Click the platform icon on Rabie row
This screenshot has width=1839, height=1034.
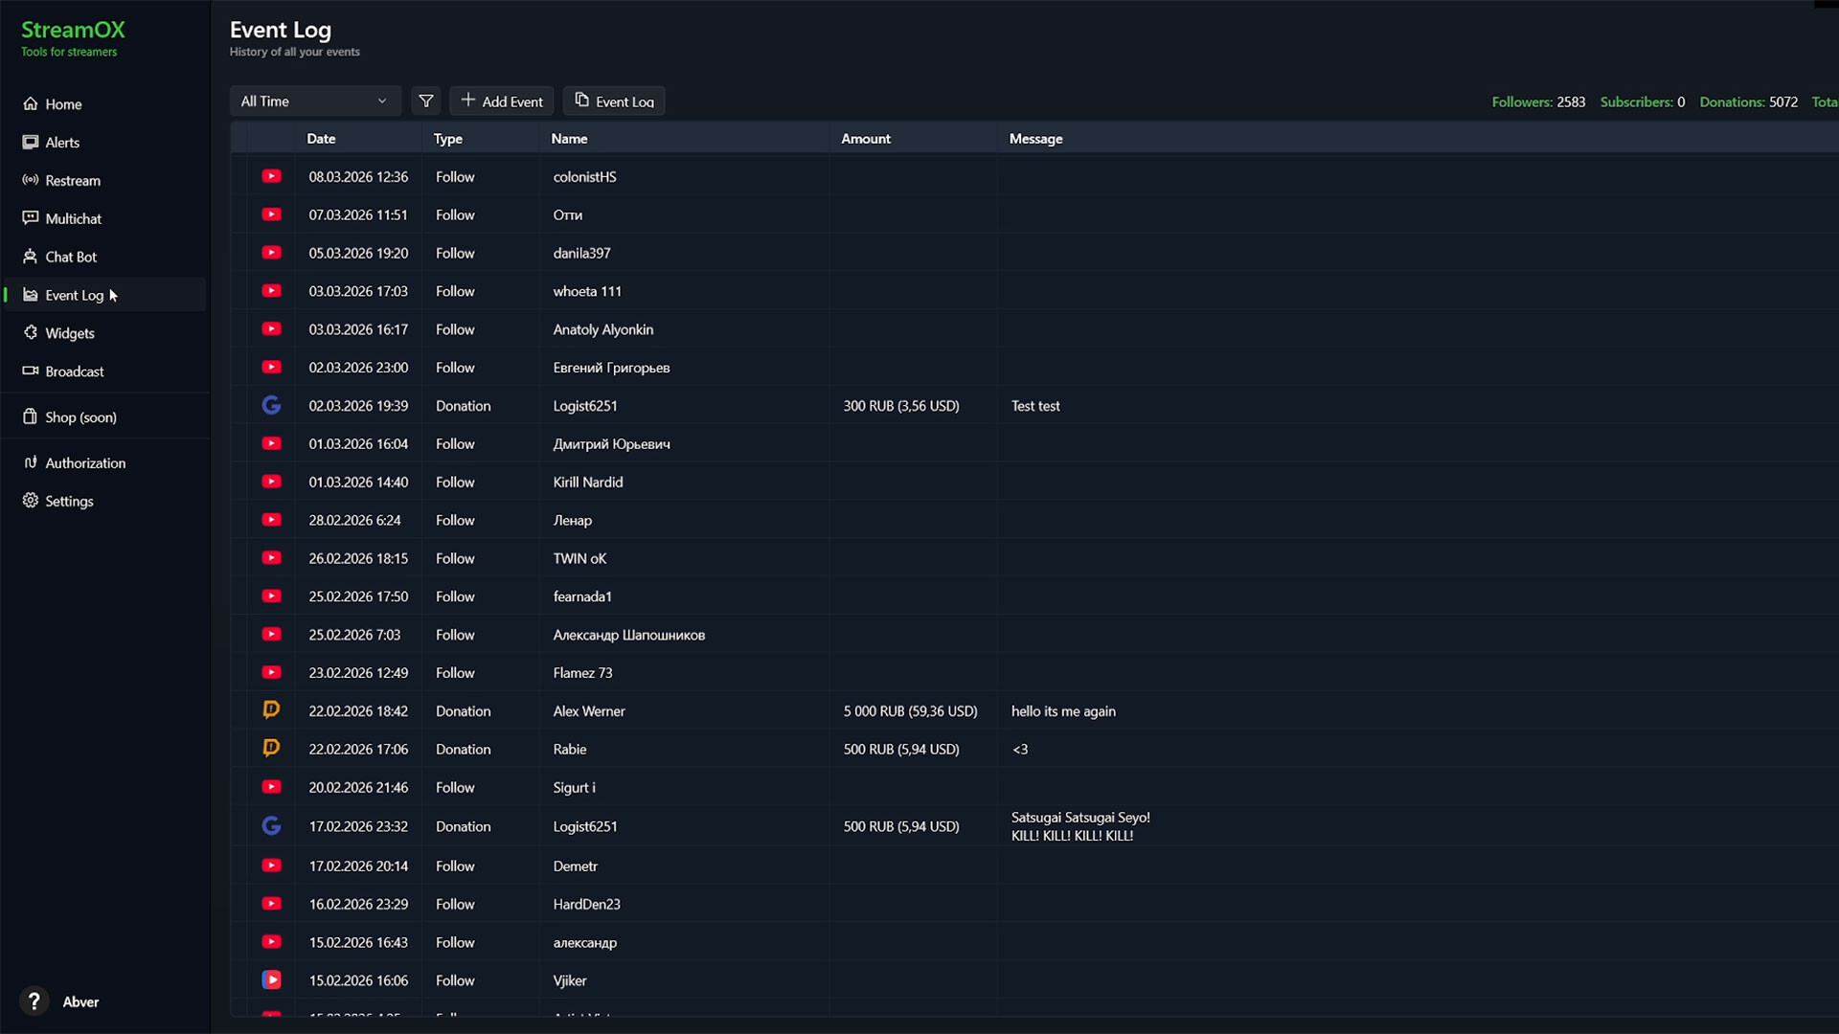coord(272,748)
